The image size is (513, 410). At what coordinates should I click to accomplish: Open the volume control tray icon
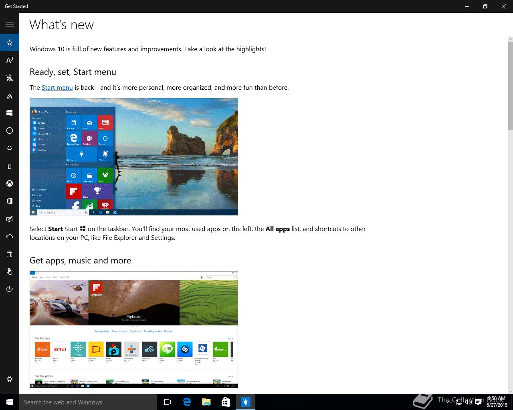tap(468, 402)
